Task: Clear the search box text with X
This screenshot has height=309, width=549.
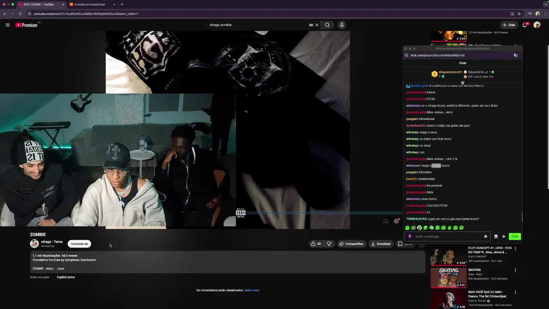Action: 317,25
